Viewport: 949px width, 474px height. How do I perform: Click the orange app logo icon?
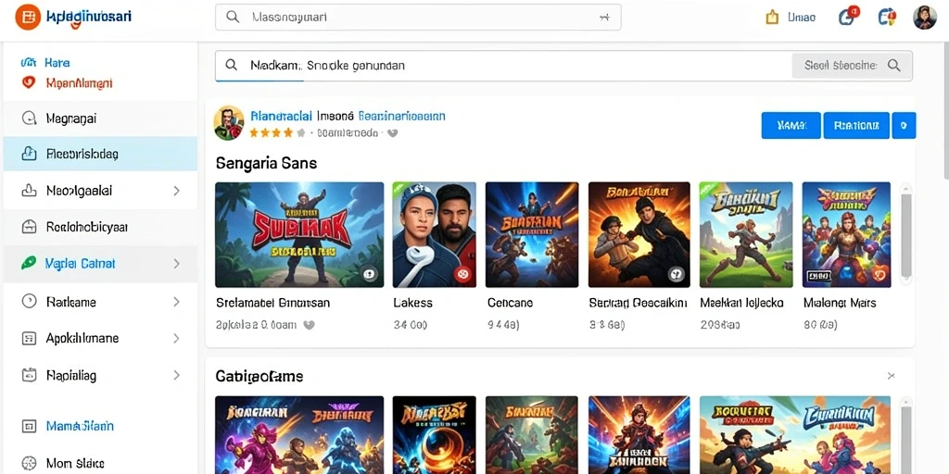tap(27, 17)
